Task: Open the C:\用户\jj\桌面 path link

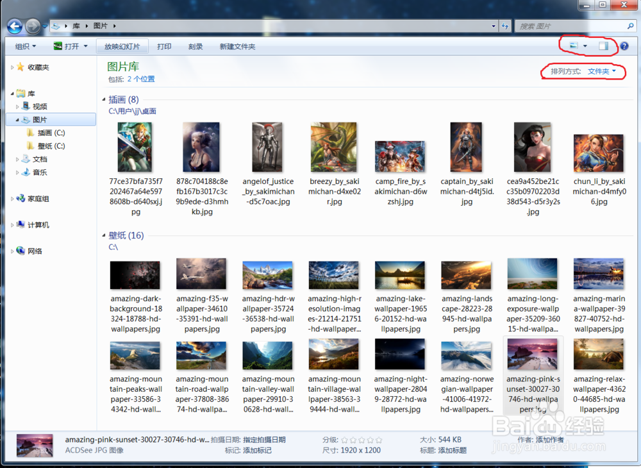Action: (x=133, y=111)
